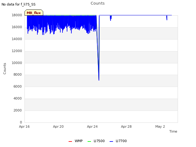Screen dimensions: 196x147
Task: Click the 'Apr 16' x-axis tick label
Action: 24,126
